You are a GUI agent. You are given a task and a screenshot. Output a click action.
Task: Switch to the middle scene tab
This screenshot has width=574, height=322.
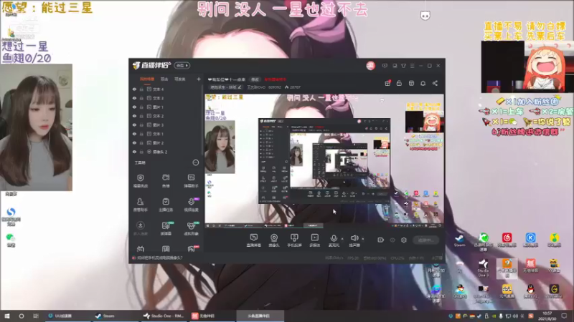click(x=164, y=79)
